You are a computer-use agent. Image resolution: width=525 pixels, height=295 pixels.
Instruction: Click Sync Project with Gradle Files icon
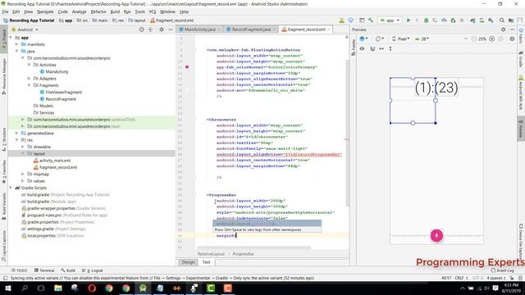tap(472, 20)
